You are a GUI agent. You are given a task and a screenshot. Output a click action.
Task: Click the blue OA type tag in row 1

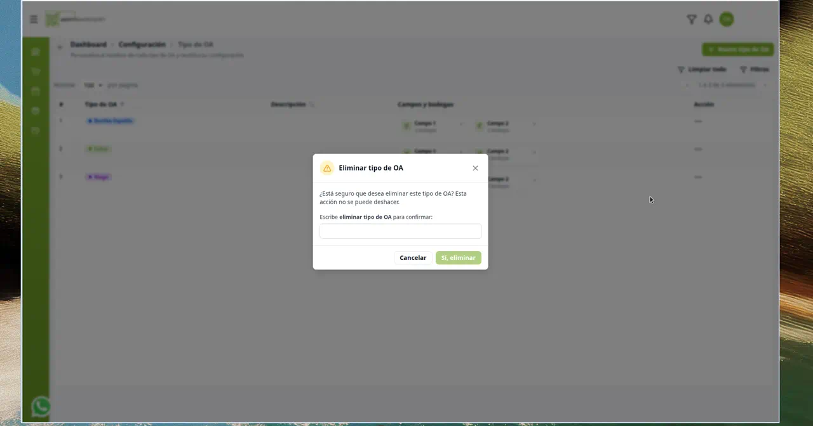coord(110,120)
